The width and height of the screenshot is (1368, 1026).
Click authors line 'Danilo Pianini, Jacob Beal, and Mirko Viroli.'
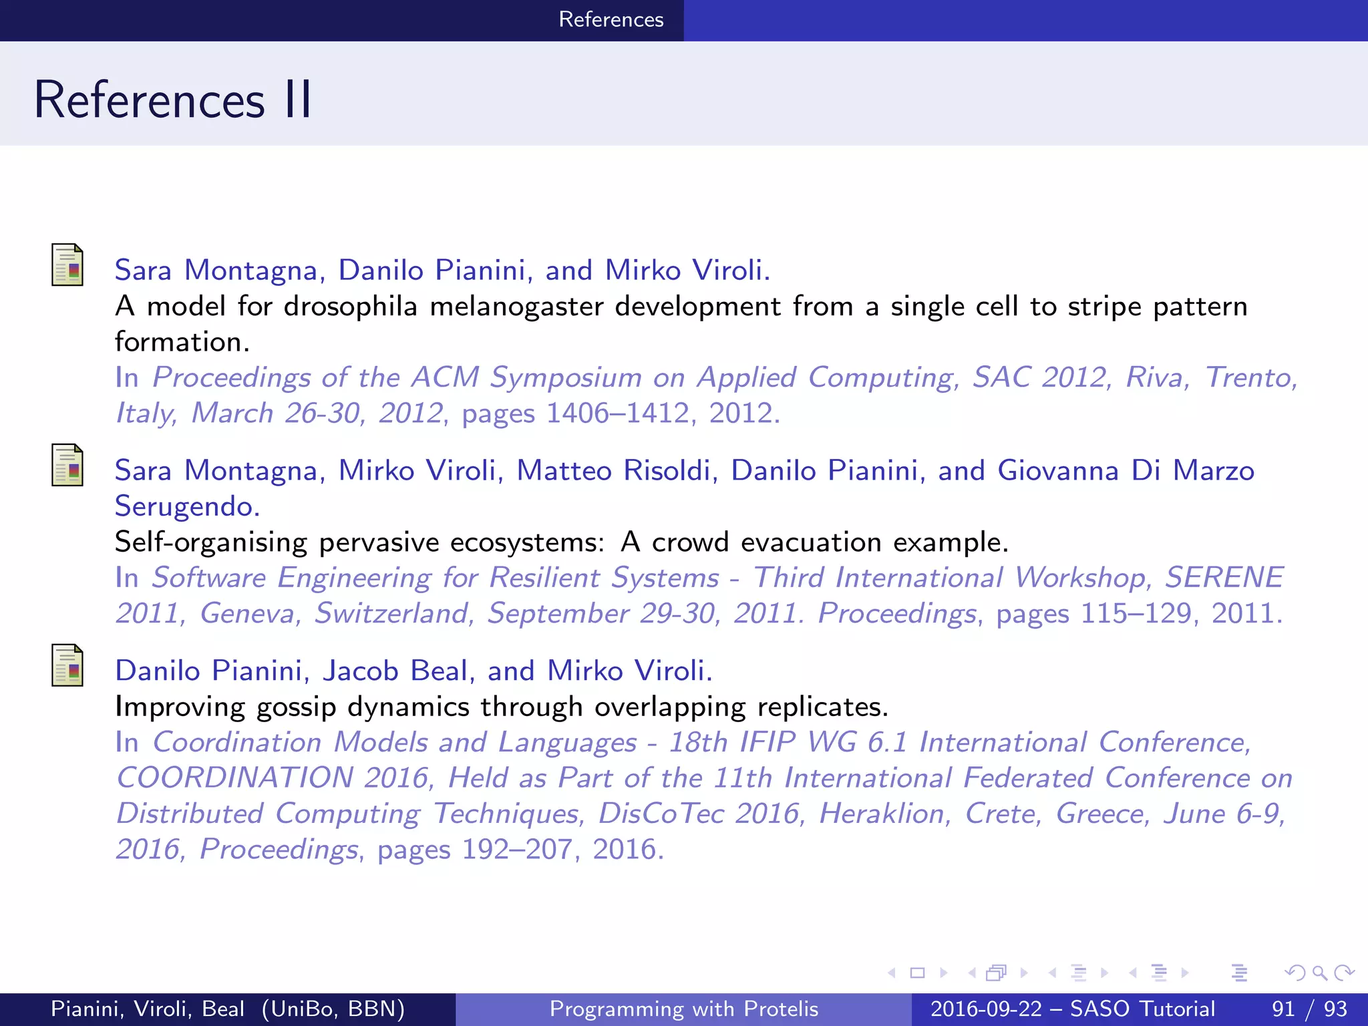[x=414, y=671]
